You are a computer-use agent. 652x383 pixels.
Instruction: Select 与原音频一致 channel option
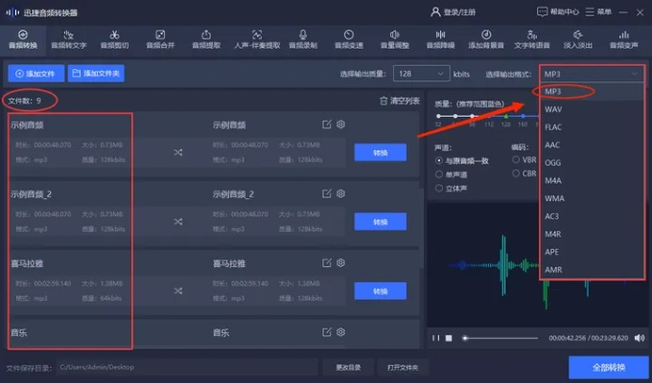point(461,161)
